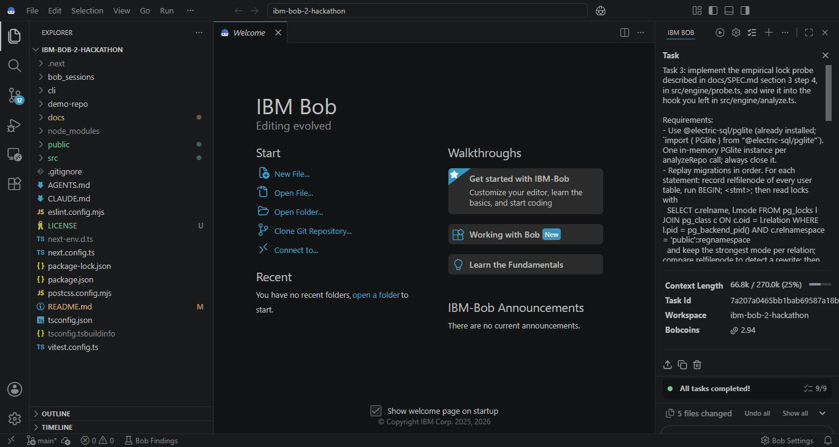Toggle the primary side bar
The height and width of the screenshot is (447, 839).
point(713,10)
